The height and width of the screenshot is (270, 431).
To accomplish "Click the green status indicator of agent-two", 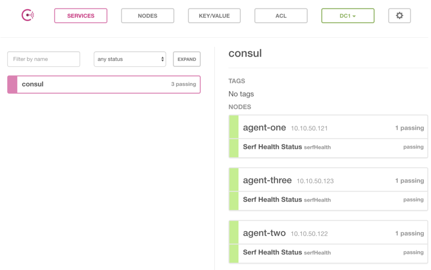I will 234,233.
